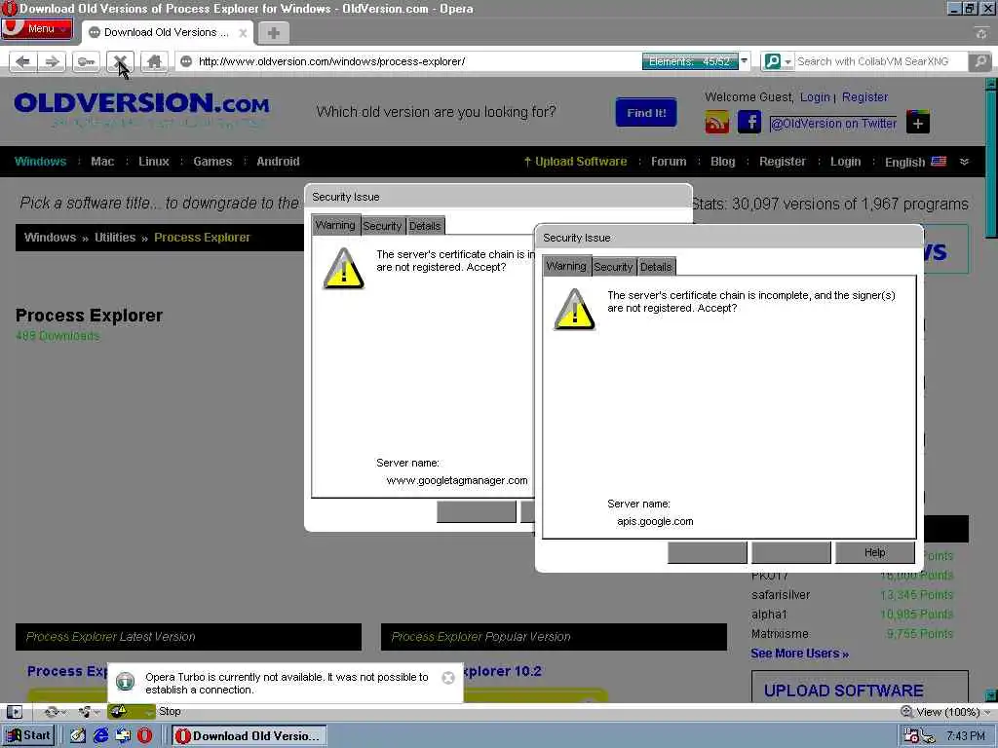Open the Android category in site menu
998x748 pixels.
pyautogui.click(x=278, y=162)
